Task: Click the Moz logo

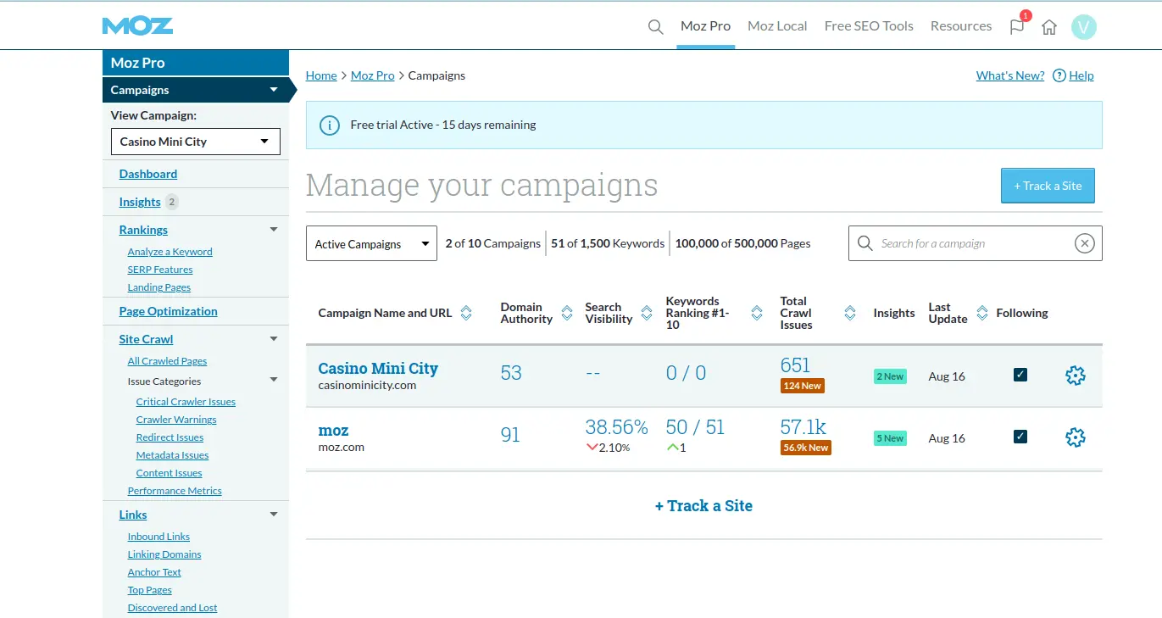Action: coord(137,25)
